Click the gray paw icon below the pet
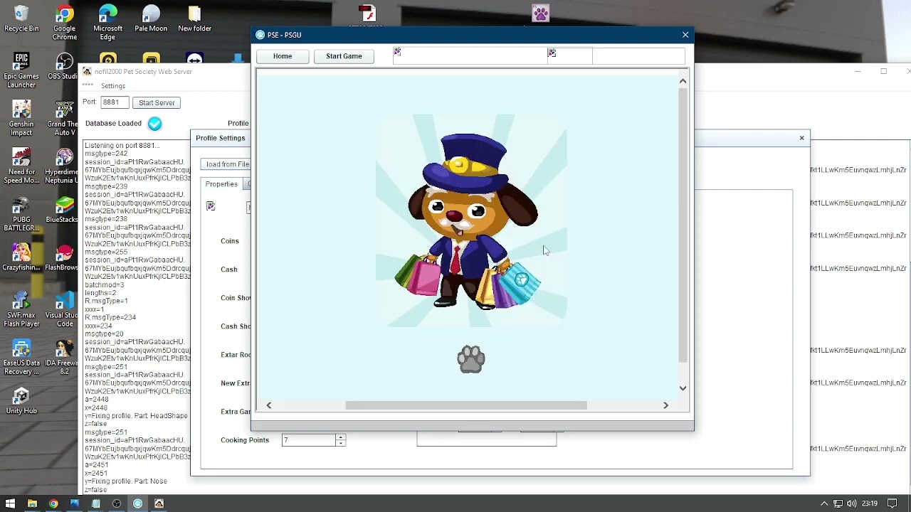Image resolution: width=911 pixels, height=512 pixels. [x=471, y=359]
